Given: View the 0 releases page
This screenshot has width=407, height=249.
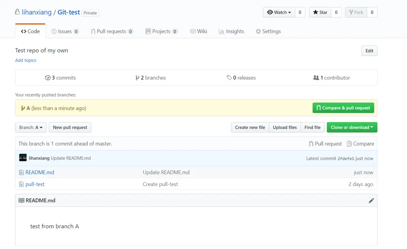Looking at the screenshot, I should click(x=241, y=78).
